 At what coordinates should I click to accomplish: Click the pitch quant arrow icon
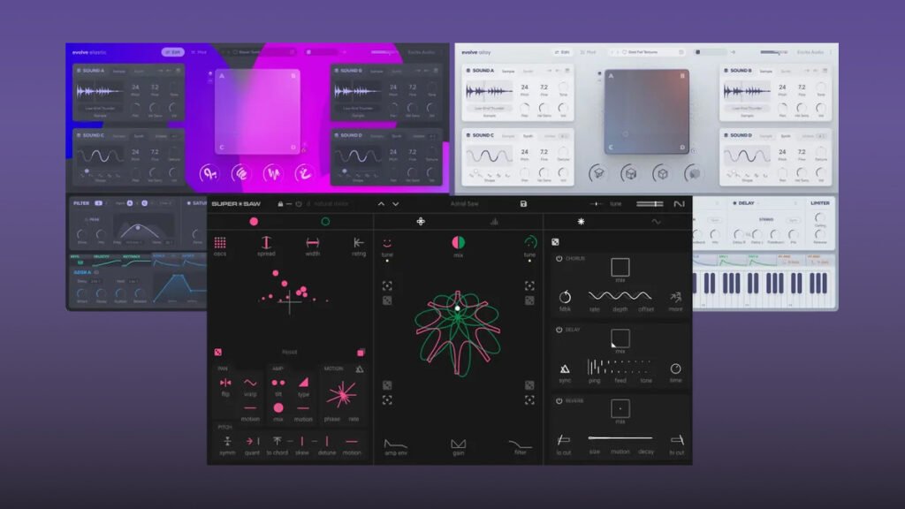click(252, 441)
